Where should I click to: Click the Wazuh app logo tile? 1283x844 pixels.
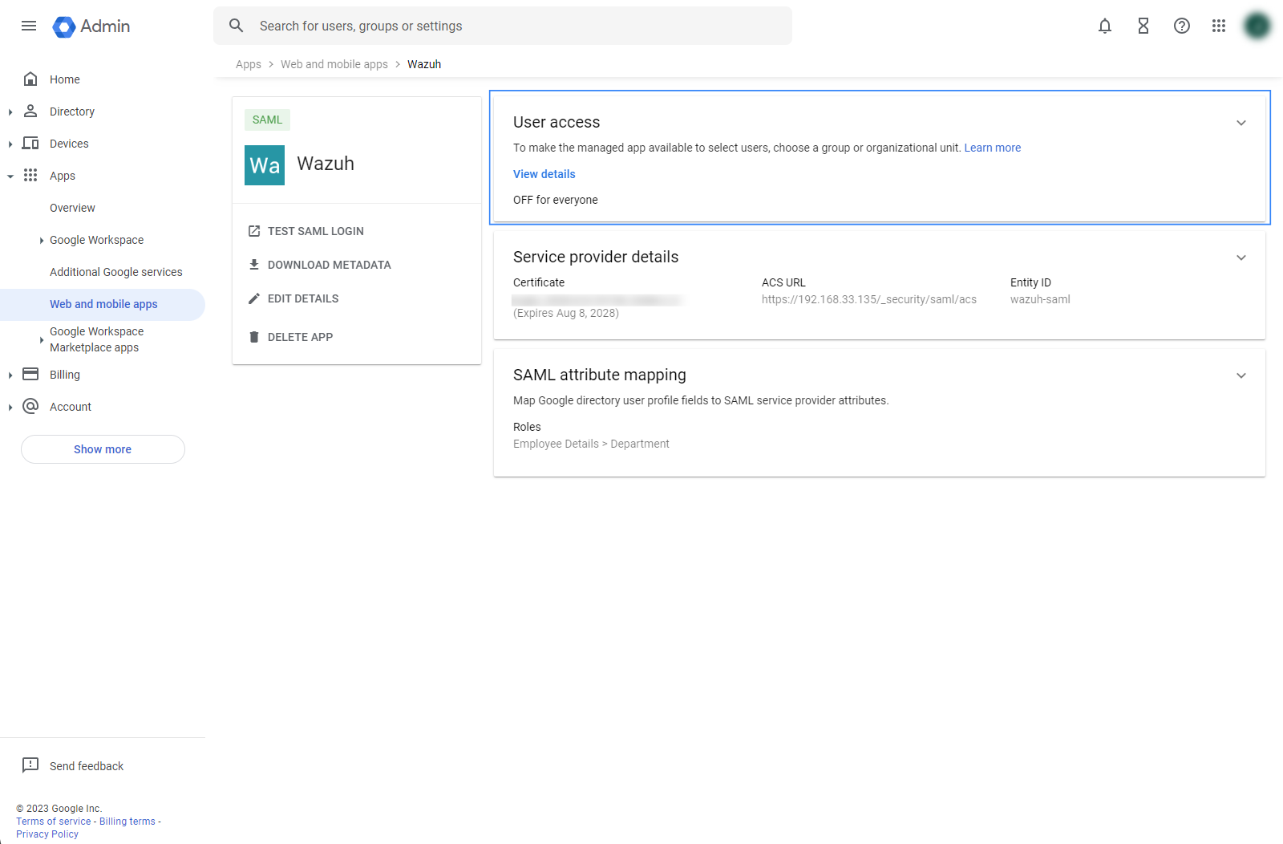coord(265,165)
